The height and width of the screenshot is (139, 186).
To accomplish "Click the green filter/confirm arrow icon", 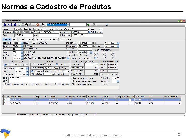I will point(88,25).
